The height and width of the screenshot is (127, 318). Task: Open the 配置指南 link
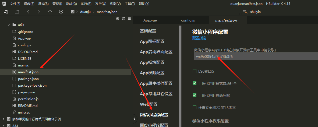coord(199,38)
